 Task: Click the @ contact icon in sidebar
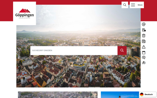coord(144,24)
